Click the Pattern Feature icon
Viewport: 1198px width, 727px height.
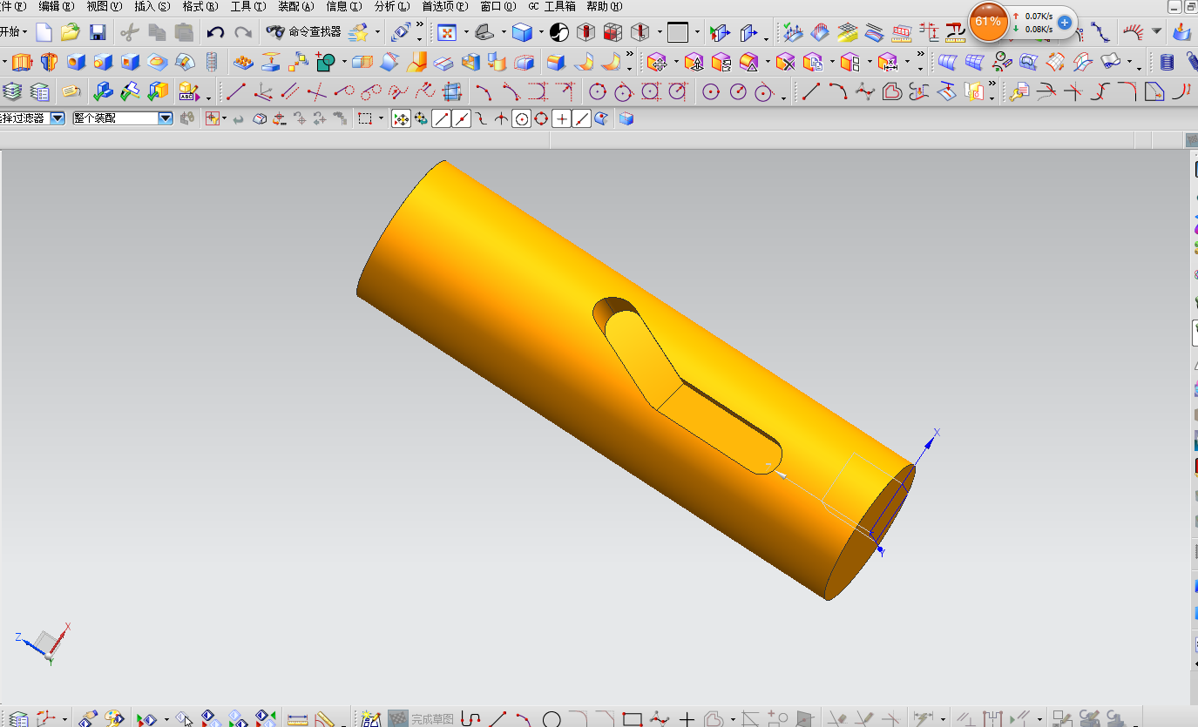pyautogui.click(x=243, y=62)
